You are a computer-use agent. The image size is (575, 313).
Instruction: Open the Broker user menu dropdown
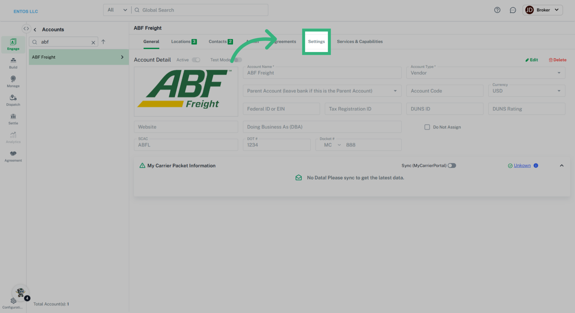click(543, 10)
